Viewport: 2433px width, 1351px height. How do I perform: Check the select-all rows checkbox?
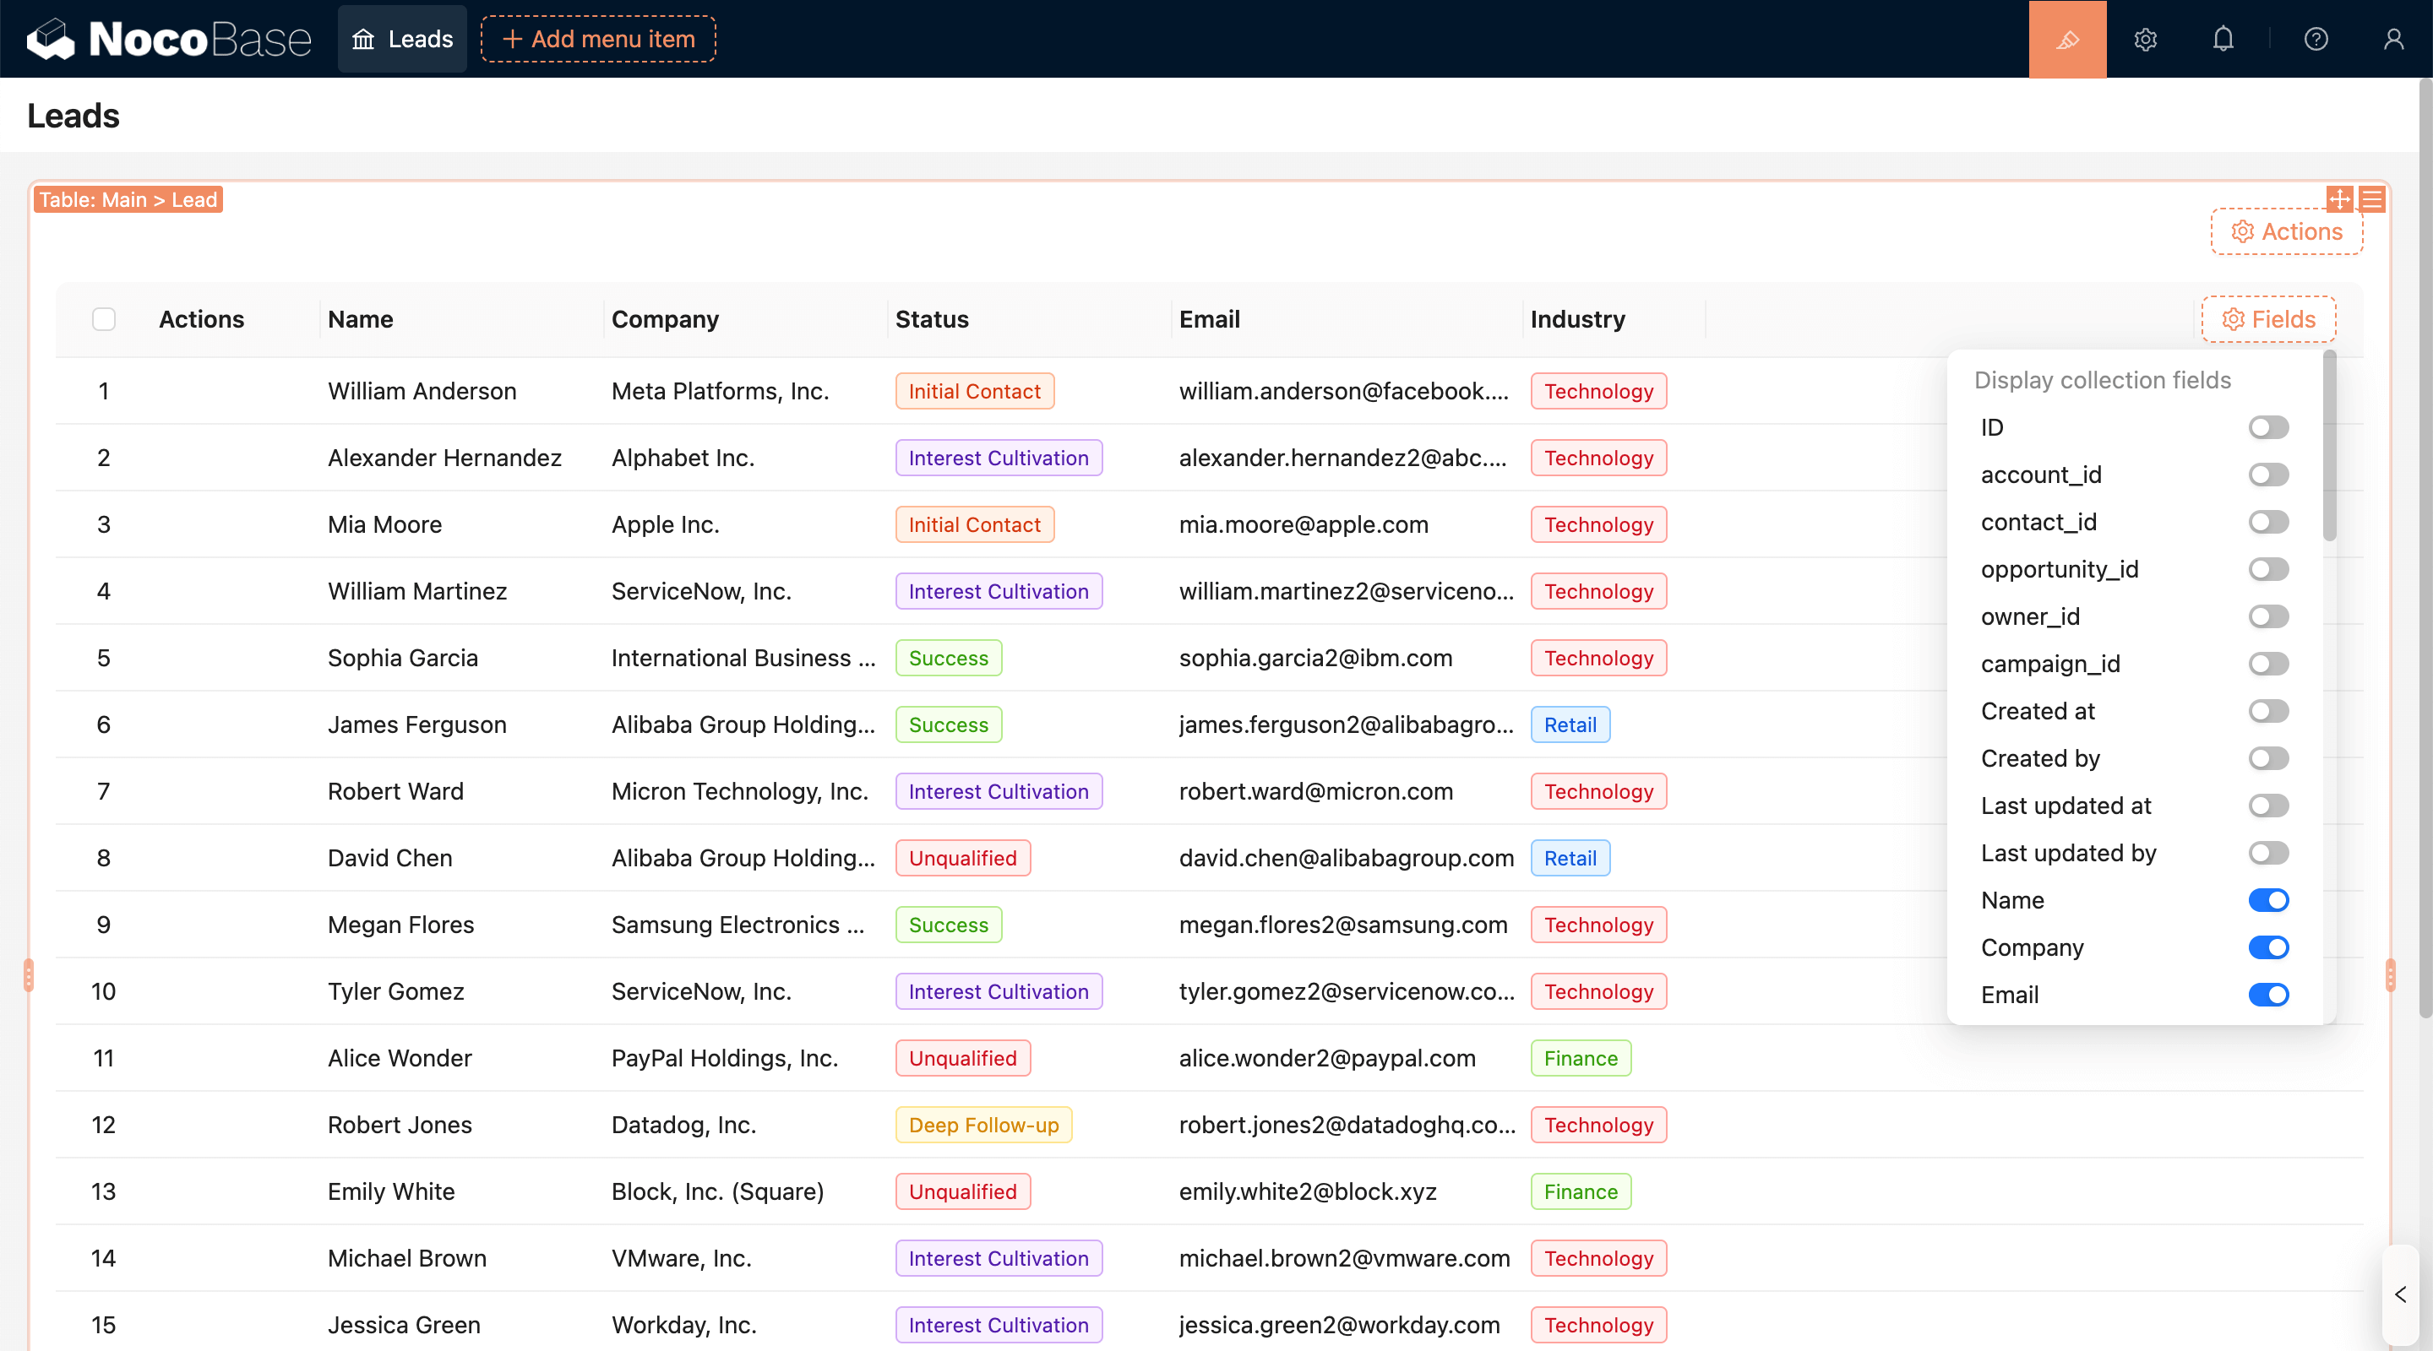click(104, 319)
